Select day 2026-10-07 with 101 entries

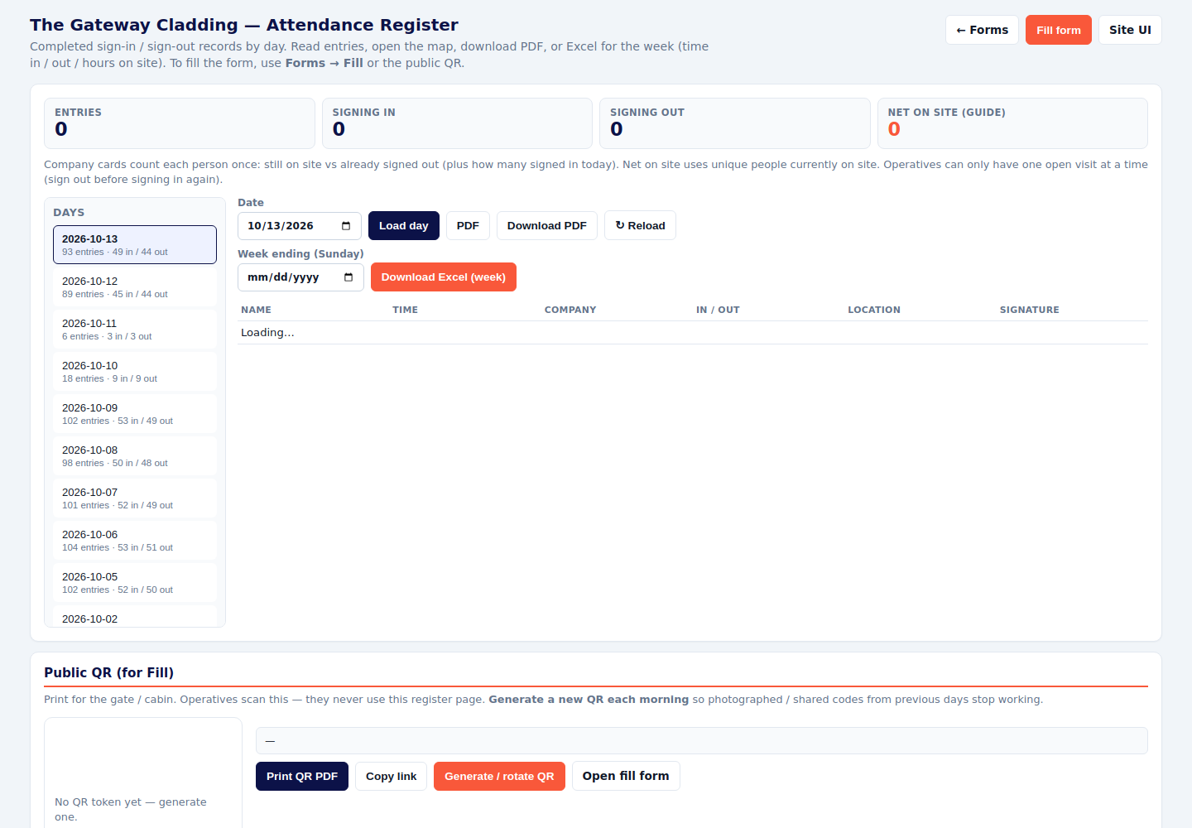[x=135, y=498]
